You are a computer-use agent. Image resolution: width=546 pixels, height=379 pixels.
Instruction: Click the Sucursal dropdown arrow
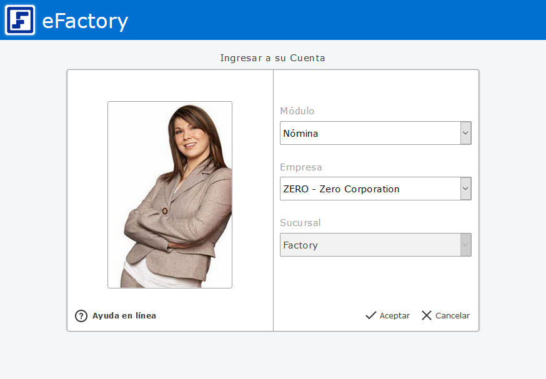click(465, 245)
